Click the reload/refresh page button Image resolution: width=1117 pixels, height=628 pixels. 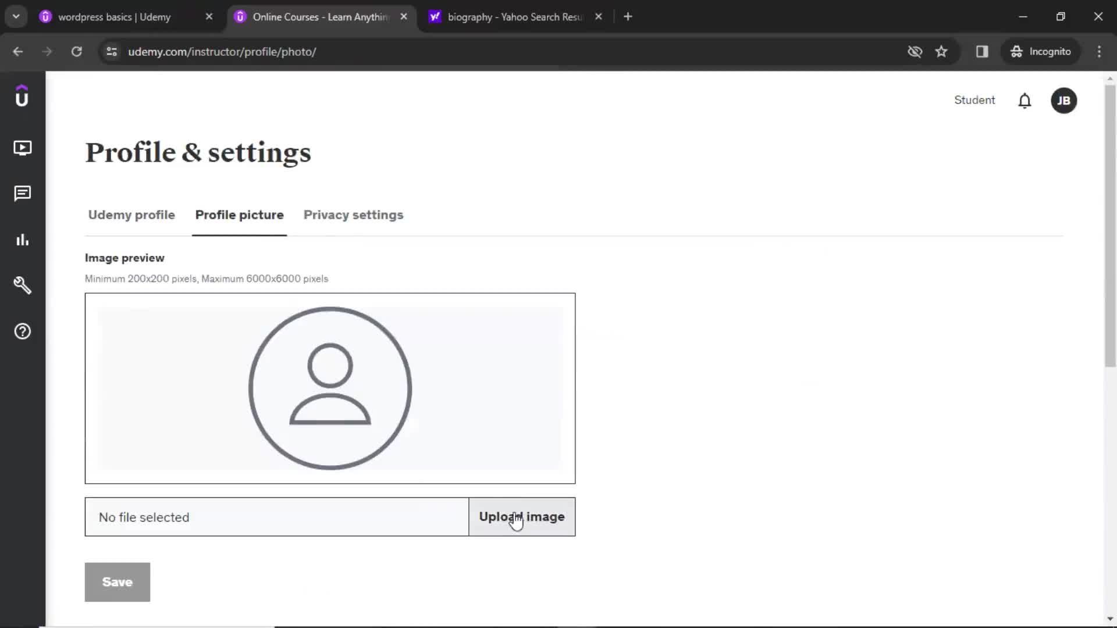(x=77, y=51)
